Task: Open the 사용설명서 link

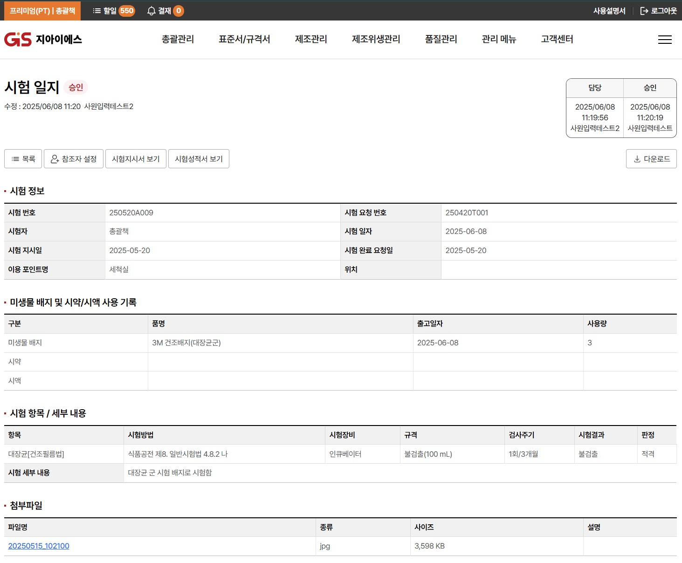Action: point(609,11)
